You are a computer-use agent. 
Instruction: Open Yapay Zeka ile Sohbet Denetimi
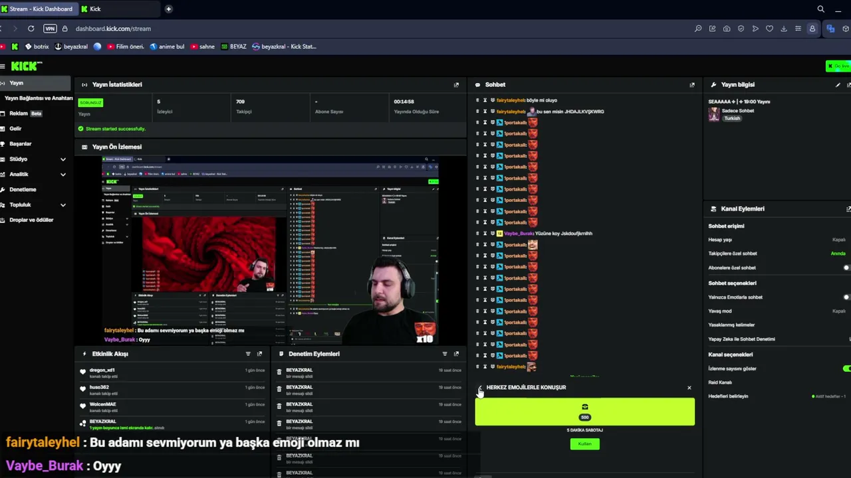741,339
